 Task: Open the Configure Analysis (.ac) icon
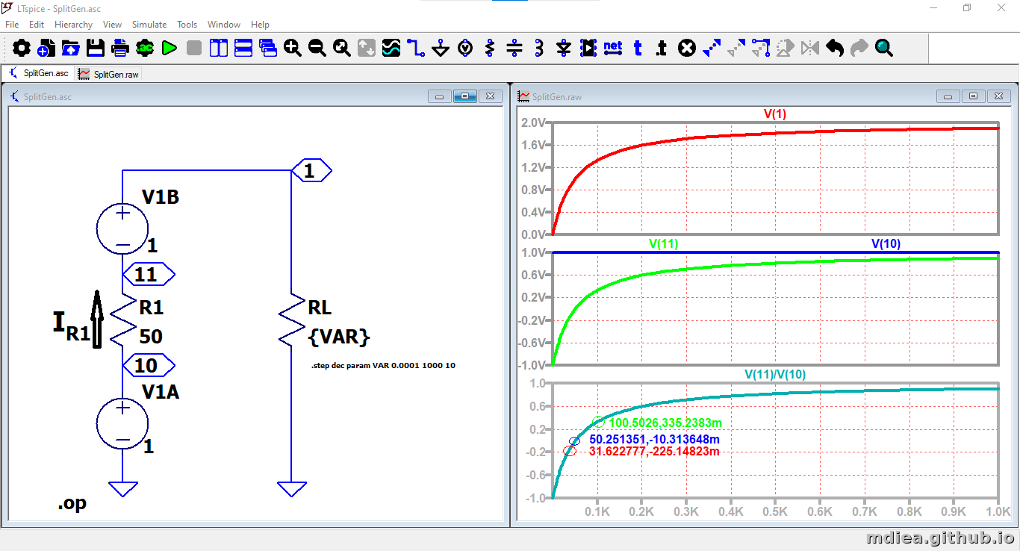pyautogui.click(x=145, y=49)
